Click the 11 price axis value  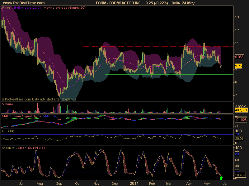(x=237, y=43)
